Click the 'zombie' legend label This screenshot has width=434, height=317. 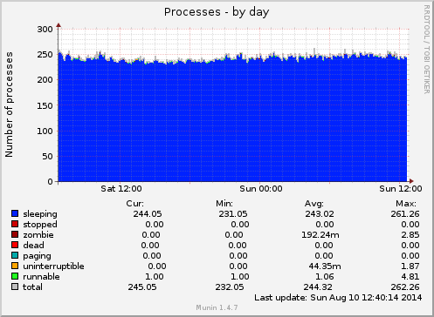tap(38, 234)
